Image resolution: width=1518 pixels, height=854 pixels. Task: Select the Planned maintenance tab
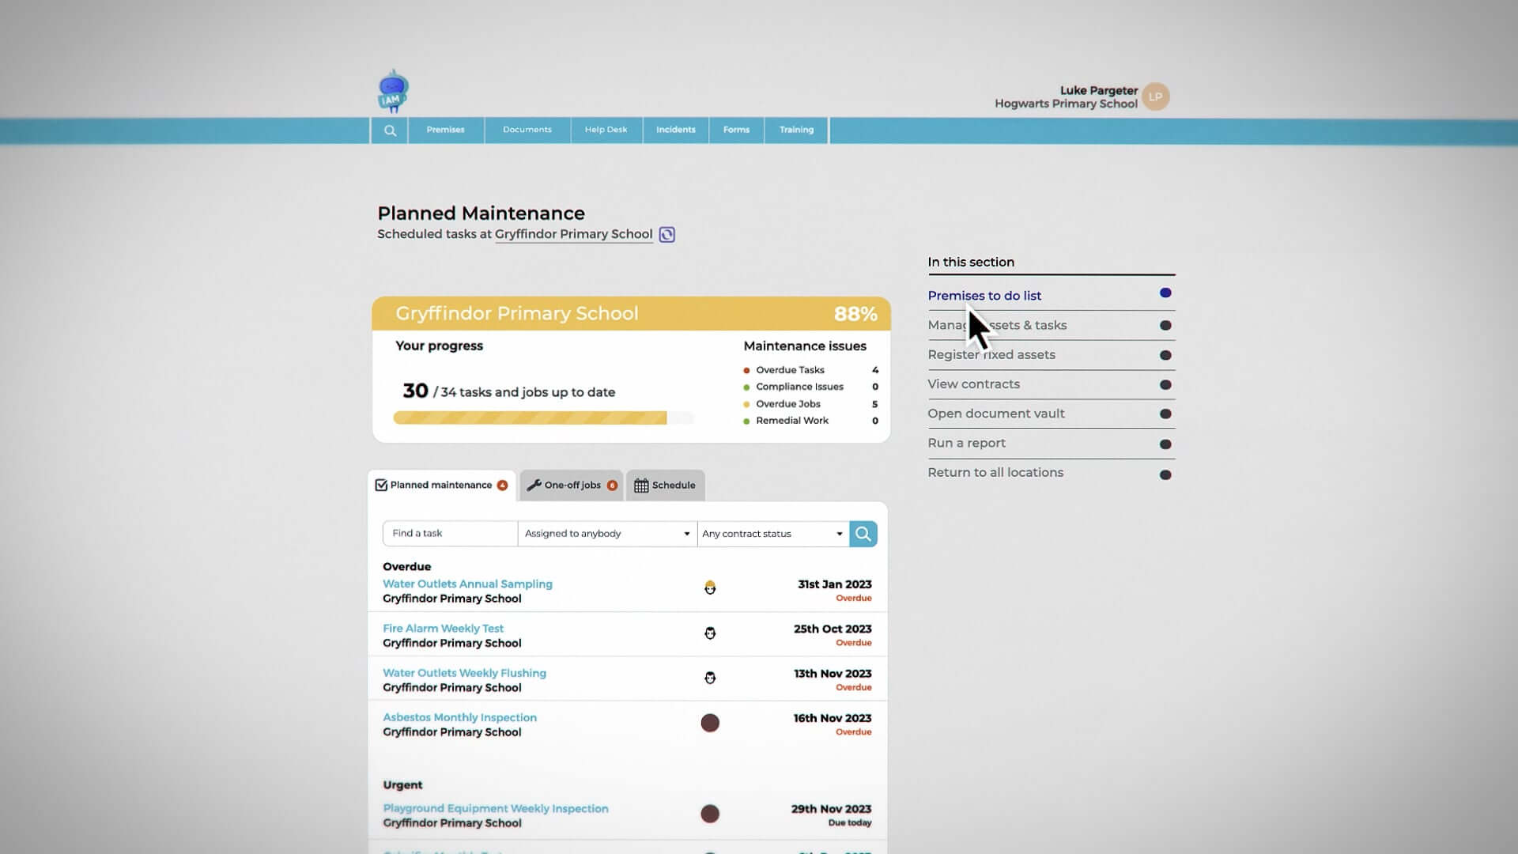pos(441,486)
